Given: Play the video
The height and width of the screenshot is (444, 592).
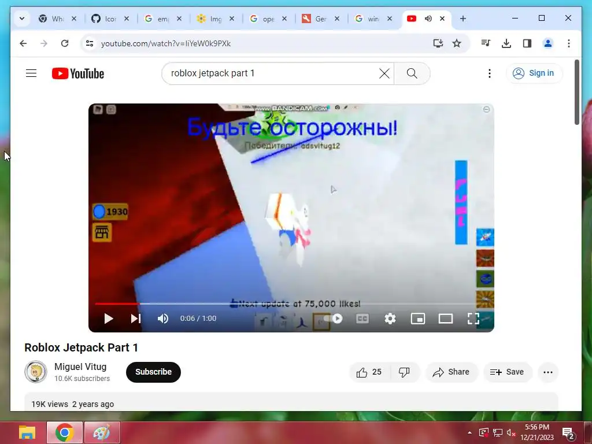Looking at the screenshot, I should (108, 319).
